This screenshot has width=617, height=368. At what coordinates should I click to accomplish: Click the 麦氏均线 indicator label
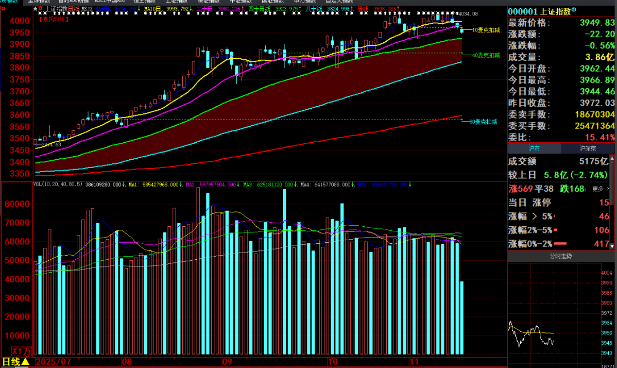click(53, 20)
